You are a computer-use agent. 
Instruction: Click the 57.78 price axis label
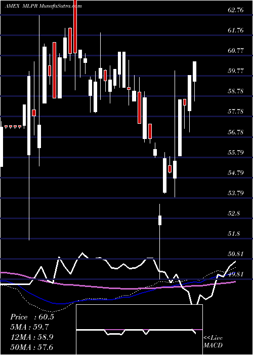pos(236,112)
